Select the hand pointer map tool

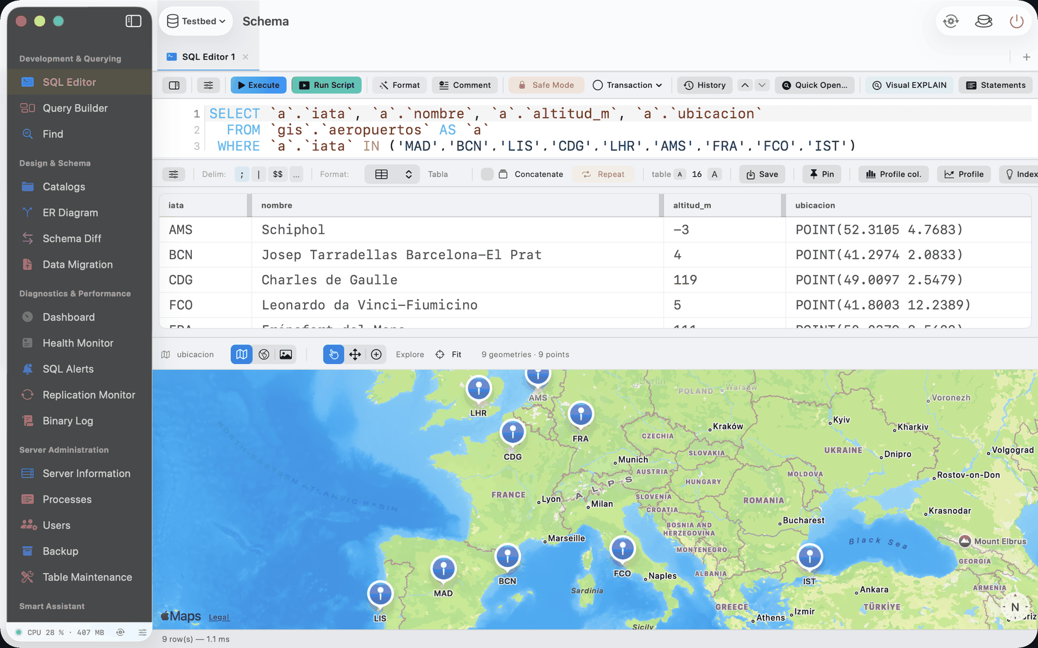333,354
